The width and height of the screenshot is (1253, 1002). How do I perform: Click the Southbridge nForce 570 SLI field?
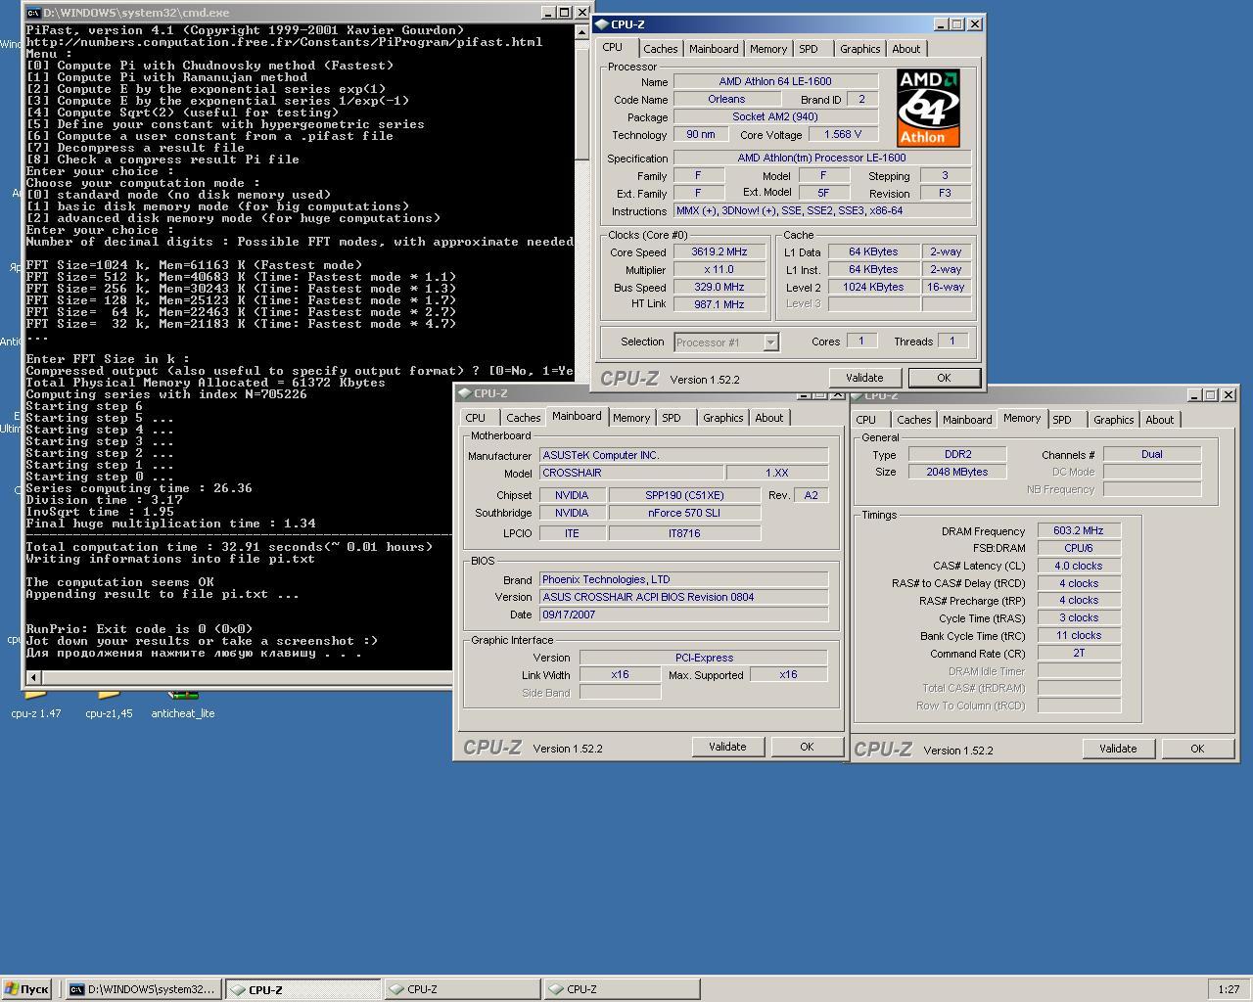point(684,513)
